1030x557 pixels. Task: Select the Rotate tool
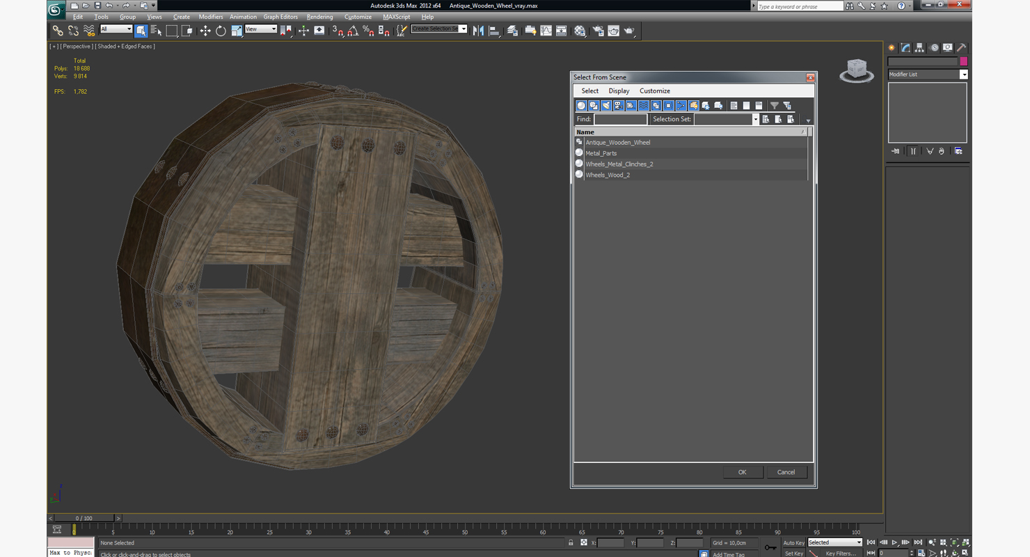coord(221,31)
